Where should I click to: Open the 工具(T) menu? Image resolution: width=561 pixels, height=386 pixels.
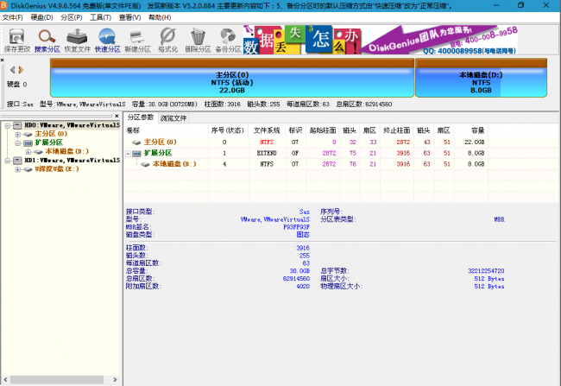tap(100, 17)
